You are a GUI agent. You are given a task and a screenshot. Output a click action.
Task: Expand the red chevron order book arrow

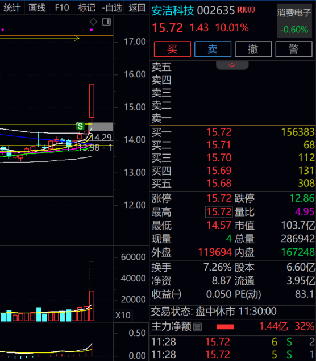(232, 65)
